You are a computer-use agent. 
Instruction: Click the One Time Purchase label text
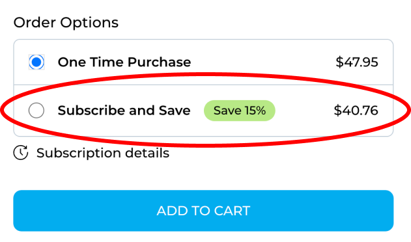(124, 62)
